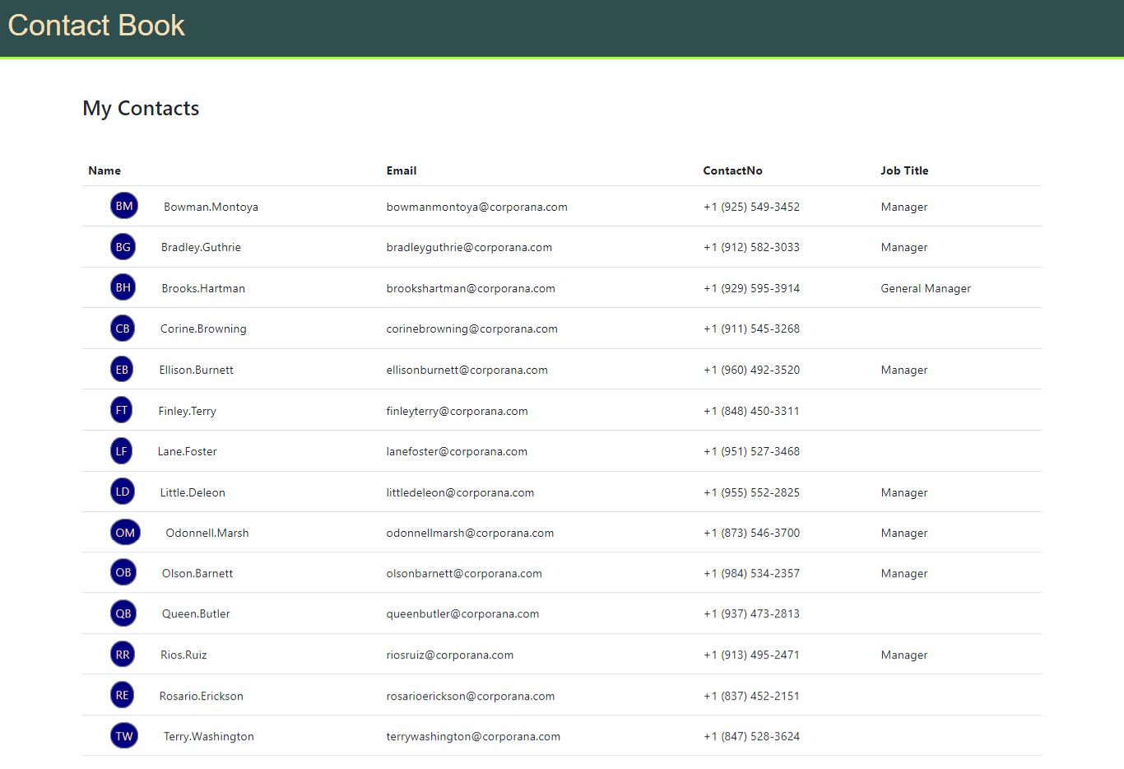
Task: Click email littledeleon@corporana.com
Action: coord(460,492)
